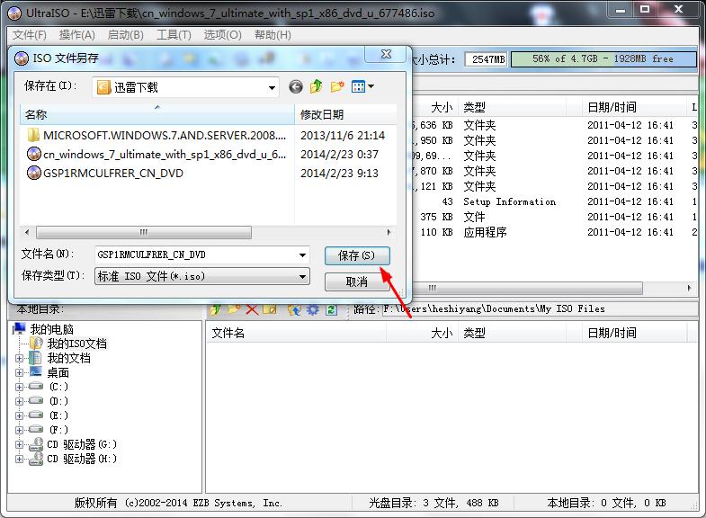Create a new folder in the save dialog
The image size is (706, 518).
click(337, 86)
